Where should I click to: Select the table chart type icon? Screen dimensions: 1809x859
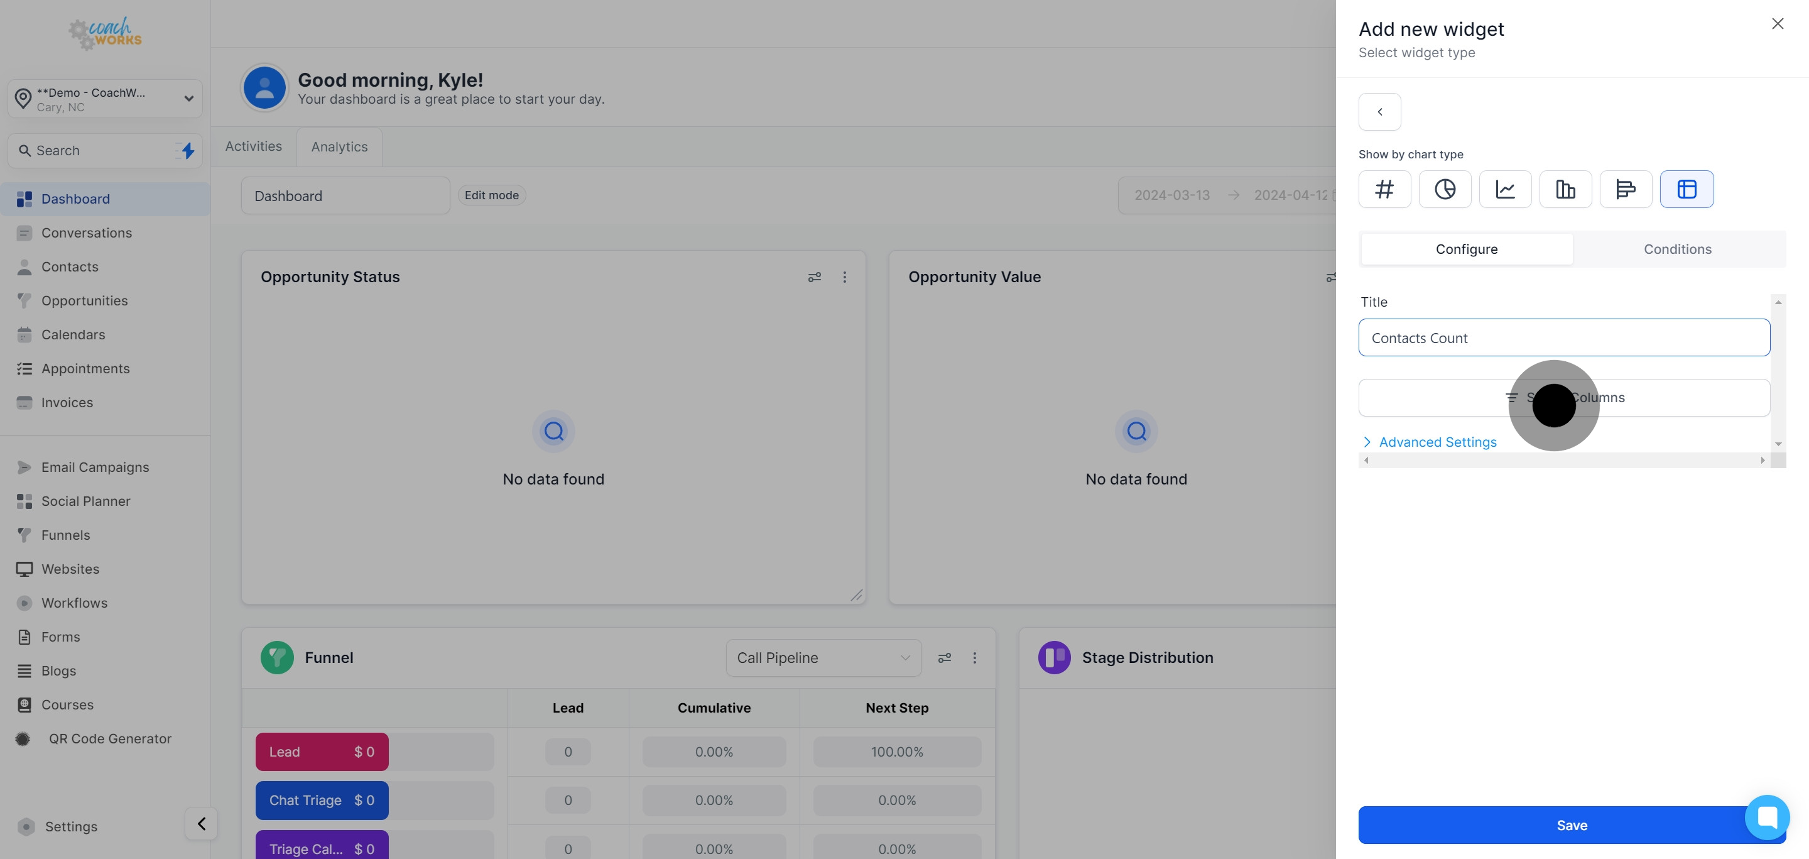pos(1686,189)
